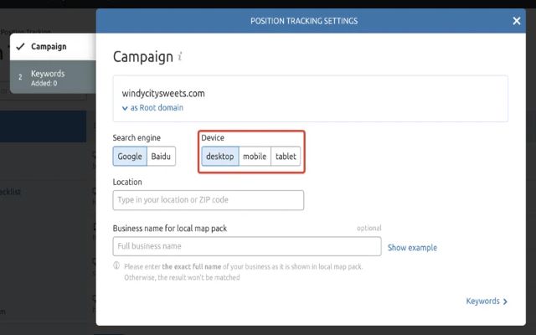Click the checkmark icon on Campaign step
The width and height of the screenshot is (536, 335).
pos(20,47)
